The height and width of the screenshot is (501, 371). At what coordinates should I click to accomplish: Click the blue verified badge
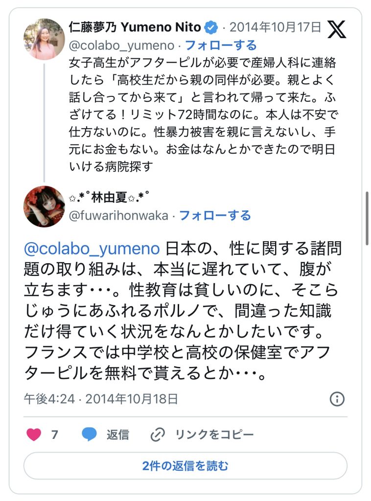pyautogui.click(x=210, y=27)
